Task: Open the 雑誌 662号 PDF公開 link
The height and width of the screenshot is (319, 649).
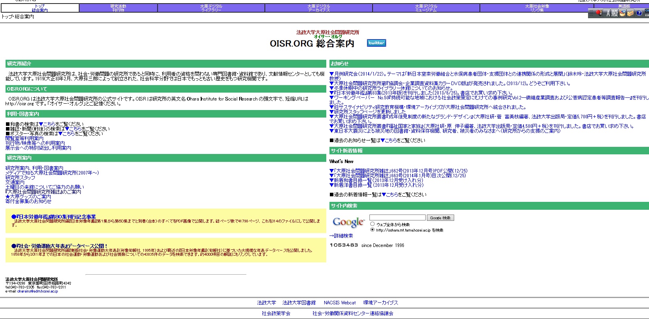Action: (398, 171)
